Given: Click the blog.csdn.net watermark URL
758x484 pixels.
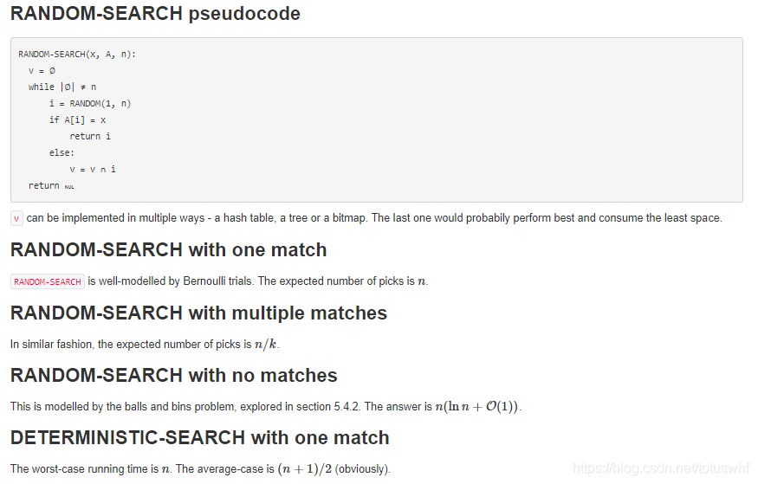Looking at the screenshot, I should [x=661, y=468].
